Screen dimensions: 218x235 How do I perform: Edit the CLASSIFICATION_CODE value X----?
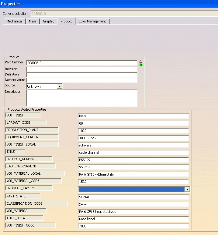click(133, 204)
